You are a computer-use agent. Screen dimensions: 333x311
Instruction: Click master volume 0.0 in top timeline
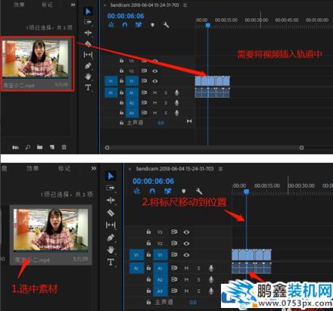click(160, 123)
